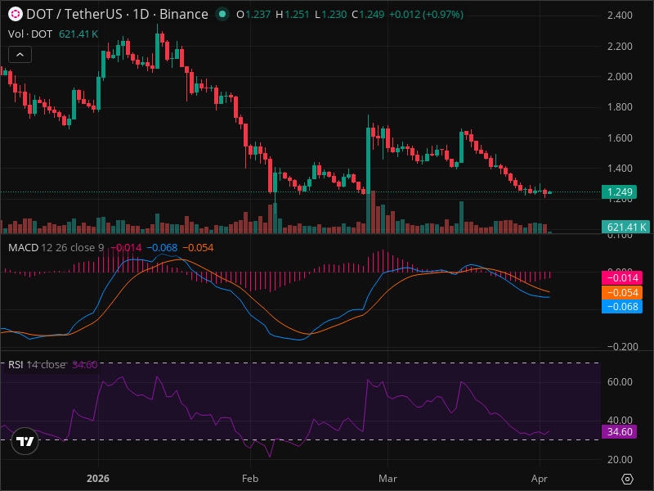Image resolution: width=654 pixels, height=491 pixels.
Task: Click the Mar label on time axis
Action: pos(387,479)
